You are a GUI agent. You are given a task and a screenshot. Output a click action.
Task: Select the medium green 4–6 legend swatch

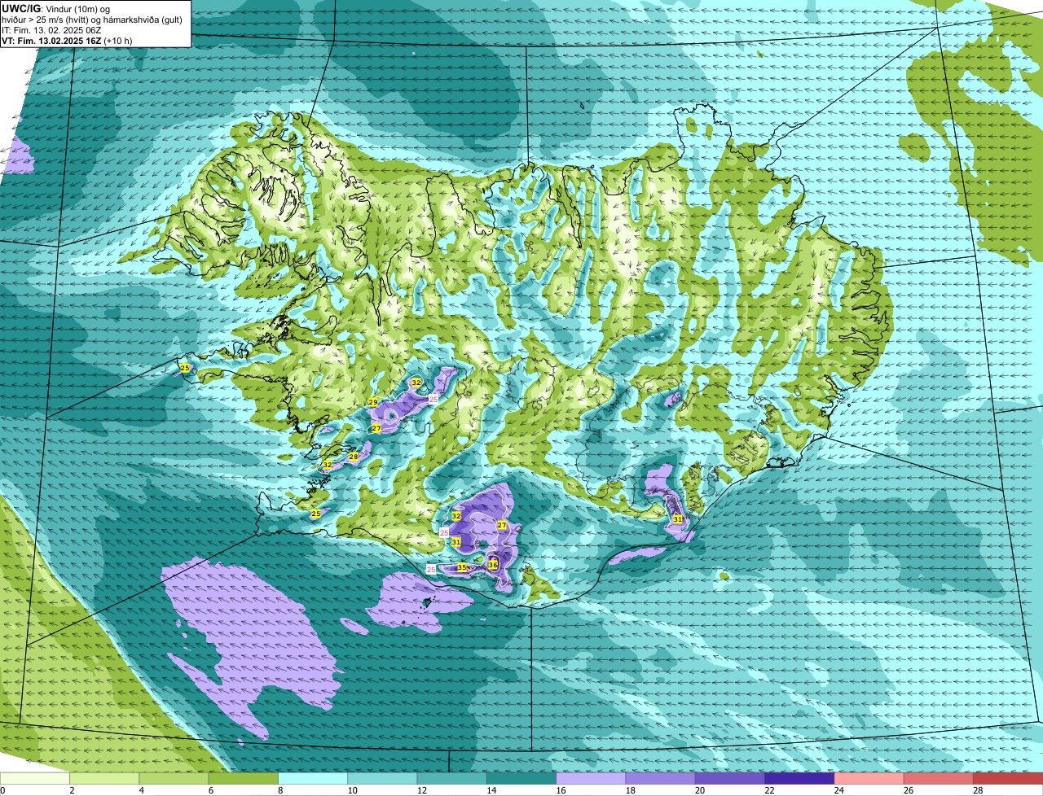coord(174,778)
